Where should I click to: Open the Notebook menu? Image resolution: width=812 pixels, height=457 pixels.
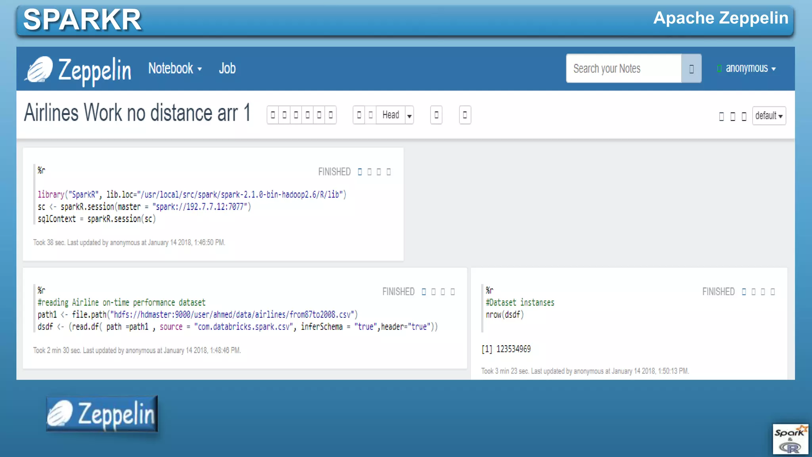tap(175, 69)
